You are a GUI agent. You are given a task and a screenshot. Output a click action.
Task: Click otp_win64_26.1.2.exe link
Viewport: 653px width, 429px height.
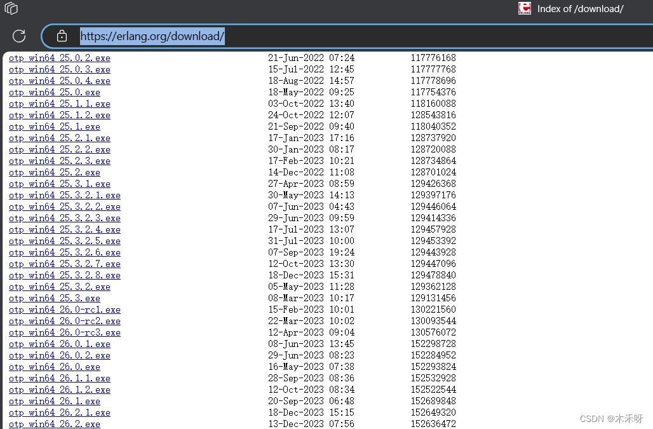[x=60, y=390]
